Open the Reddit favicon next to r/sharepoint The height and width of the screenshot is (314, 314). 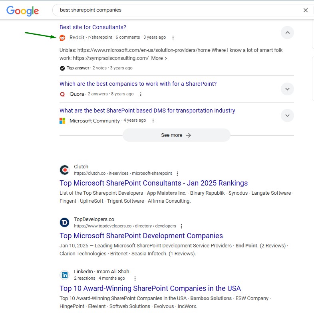pyautogui.click(x=62, y=38)
